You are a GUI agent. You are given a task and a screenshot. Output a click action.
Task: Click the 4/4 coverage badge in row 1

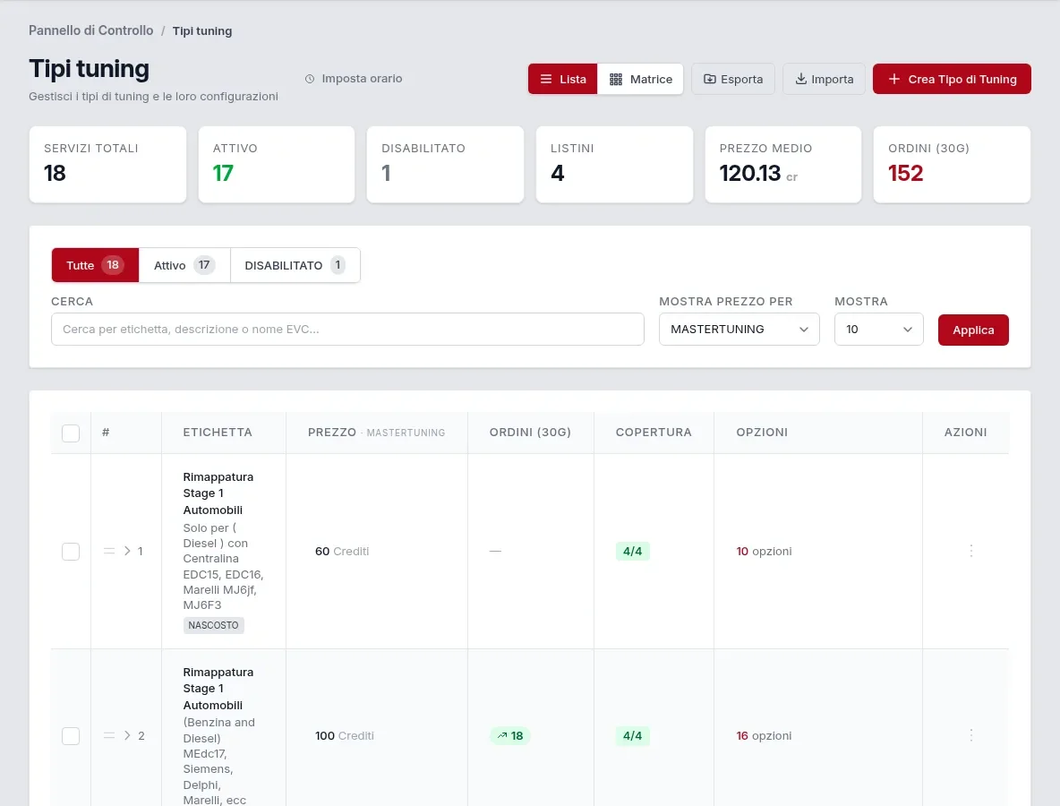pos(633,551)
